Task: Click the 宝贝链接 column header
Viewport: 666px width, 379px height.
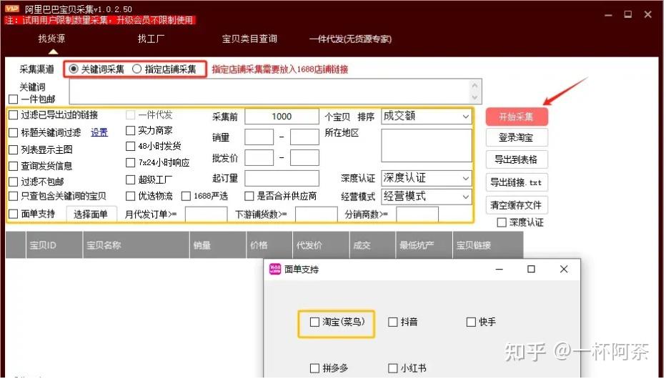Action: tap(488, 245)
